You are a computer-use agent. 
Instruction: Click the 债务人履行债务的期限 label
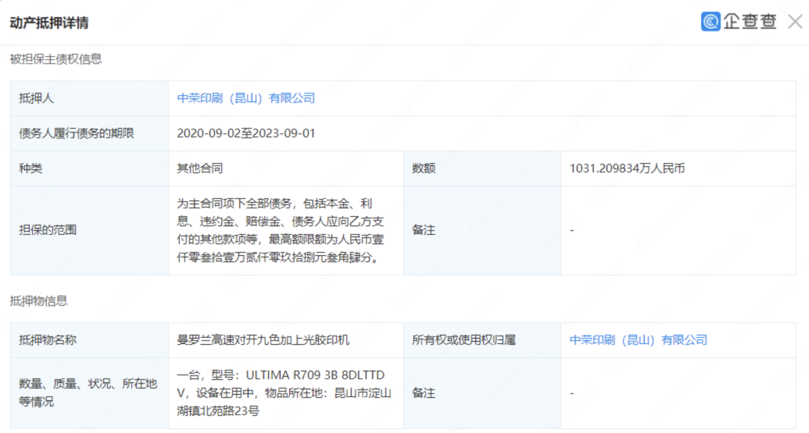(x=76, y=133)
